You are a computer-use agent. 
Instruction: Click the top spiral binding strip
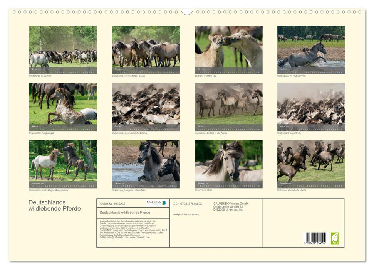click(x=187, y=13)
